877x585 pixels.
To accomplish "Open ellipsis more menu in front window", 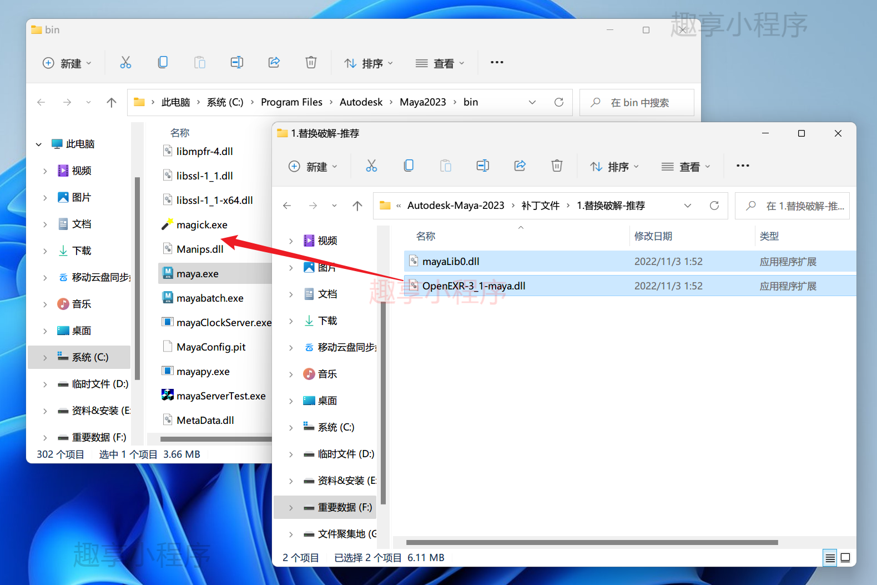I will (x=743, y=166).
